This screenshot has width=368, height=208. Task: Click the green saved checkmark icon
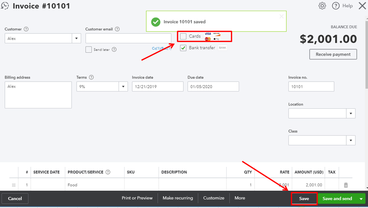(155, 22)
